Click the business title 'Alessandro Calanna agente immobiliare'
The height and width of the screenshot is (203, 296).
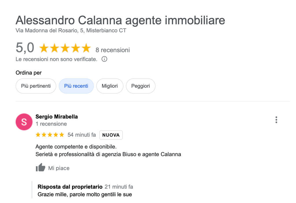[120, 20]
